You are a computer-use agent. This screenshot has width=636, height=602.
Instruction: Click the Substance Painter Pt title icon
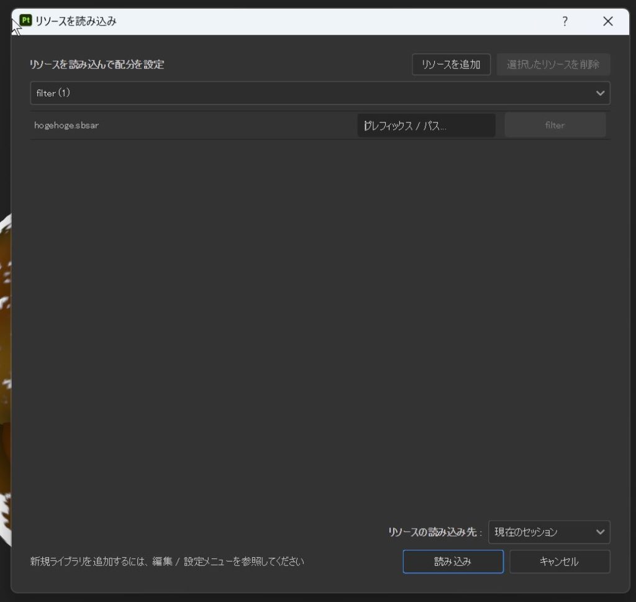click(25, 21)
